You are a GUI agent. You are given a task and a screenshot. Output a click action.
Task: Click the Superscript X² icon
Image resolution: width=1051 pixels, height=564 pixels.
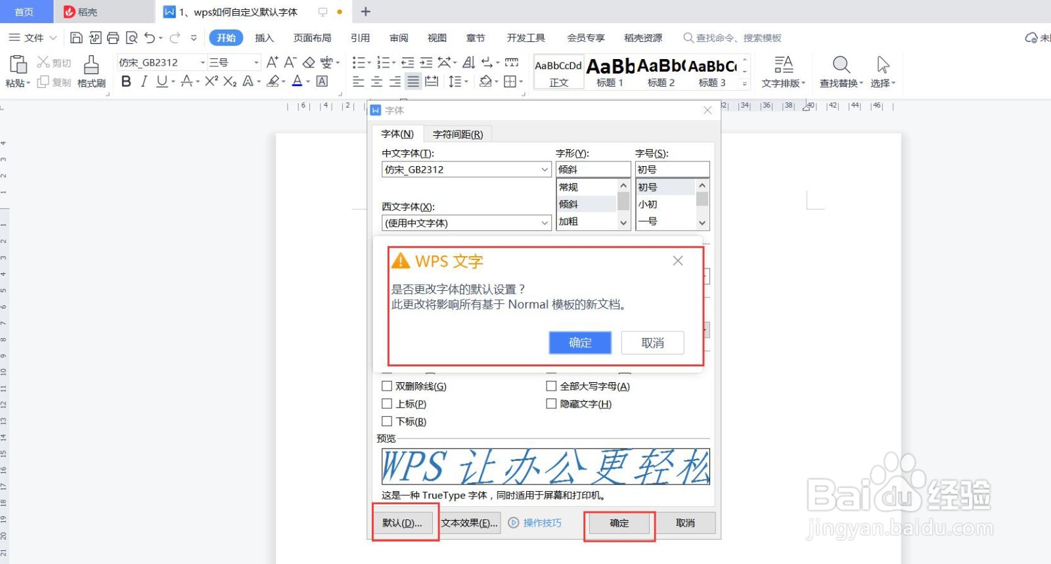212,81
